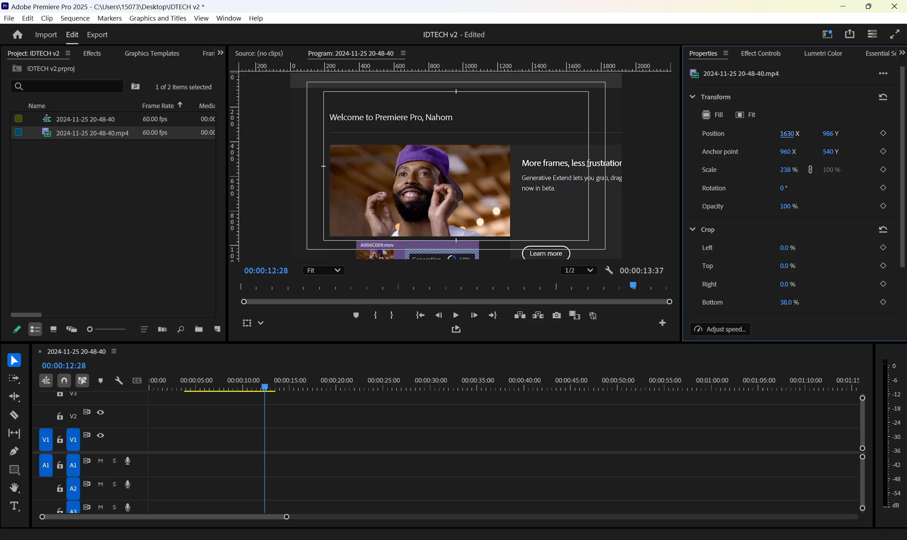The height and width of the screenshot is (540, 907).
Task: Click the Home icon
Action: coord(17,34)
